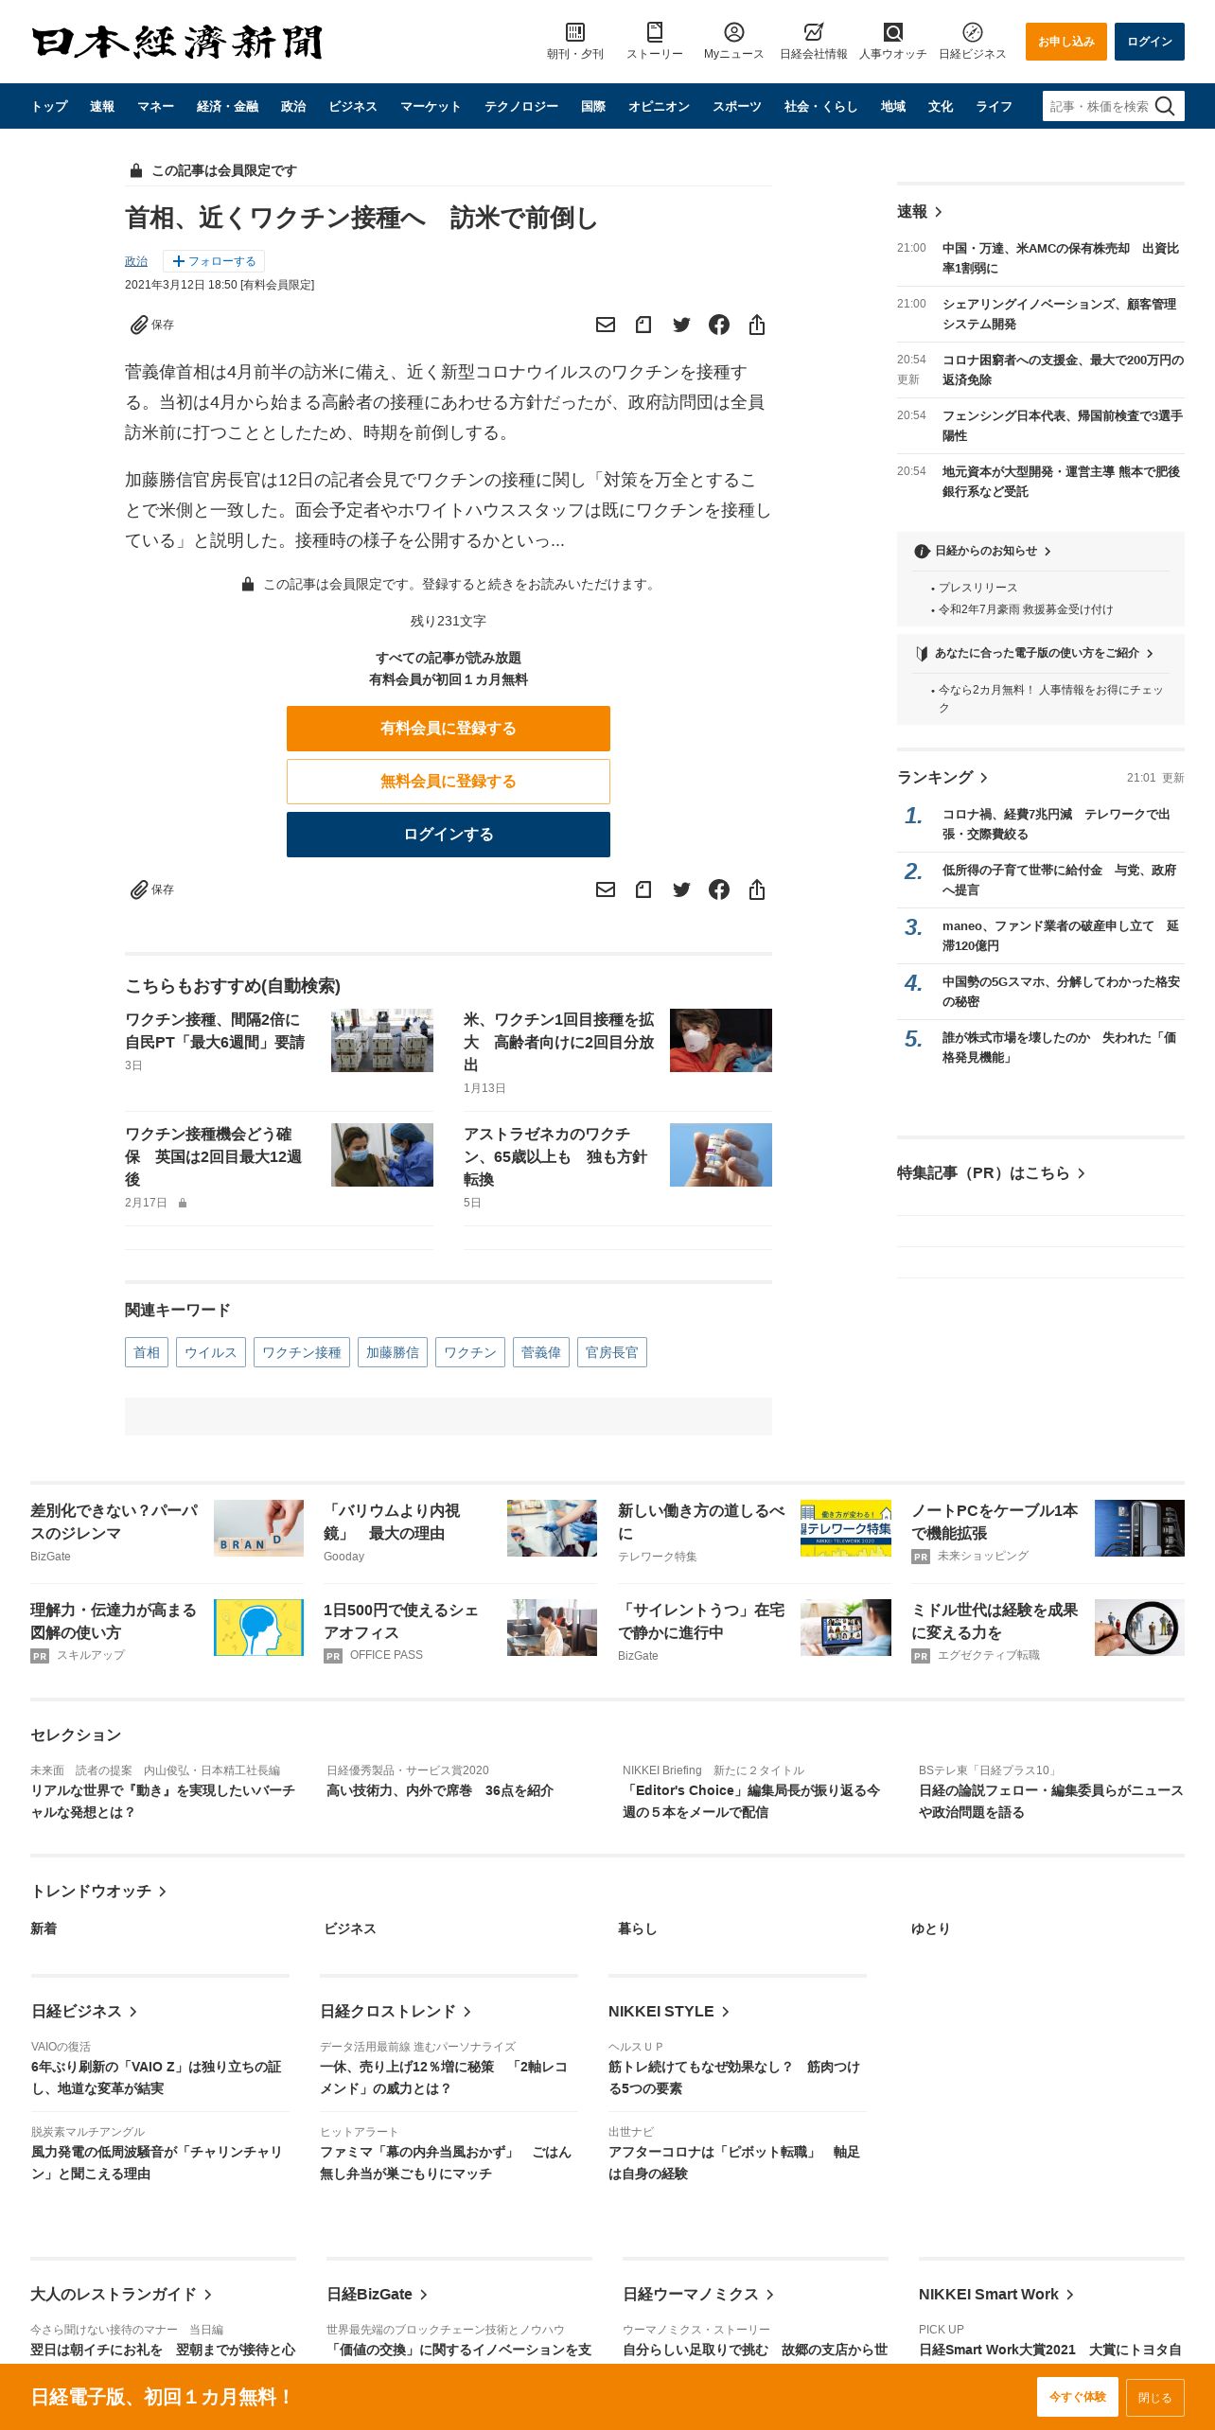
Task: Share article by email, top envelope icon
Action: tap(606, 325)
